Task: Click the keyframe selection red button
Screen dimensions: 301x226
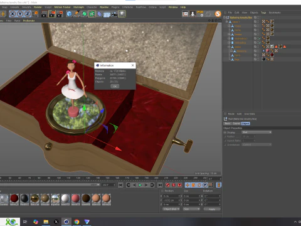Action: point(180,185)
